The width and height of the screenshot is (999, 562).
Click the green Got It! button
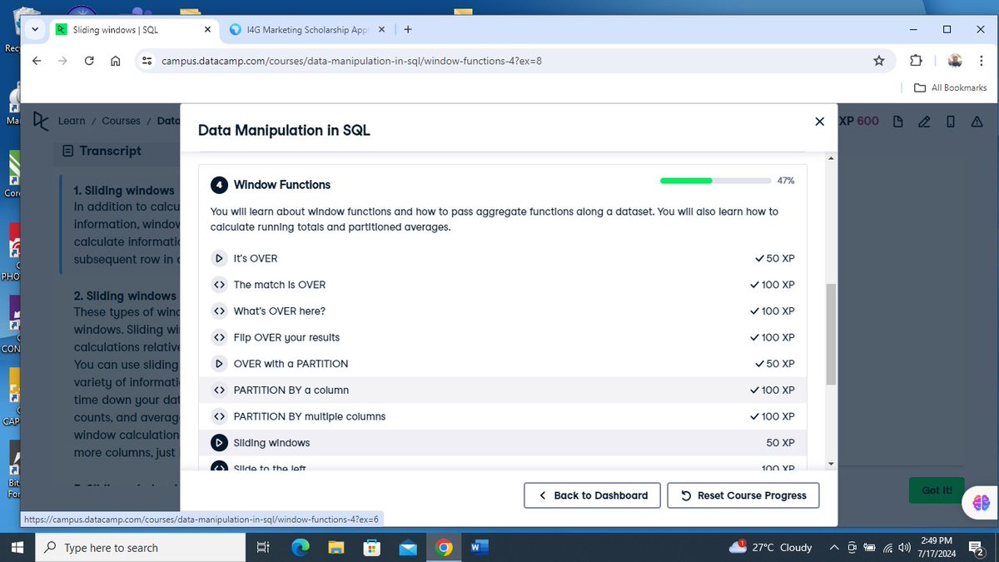[x=937, y=490]
